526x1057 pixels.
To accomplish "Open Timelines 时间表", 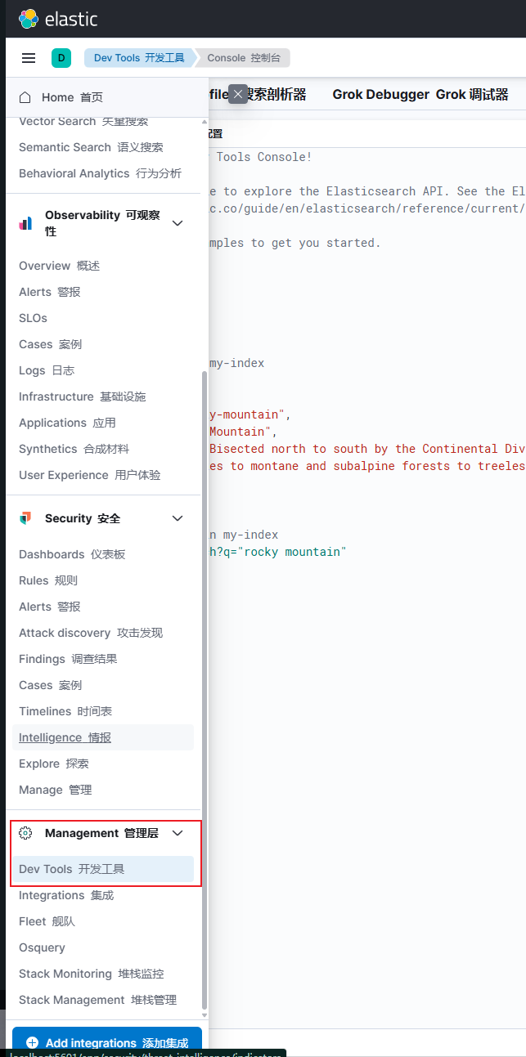I will coord(65,711).
